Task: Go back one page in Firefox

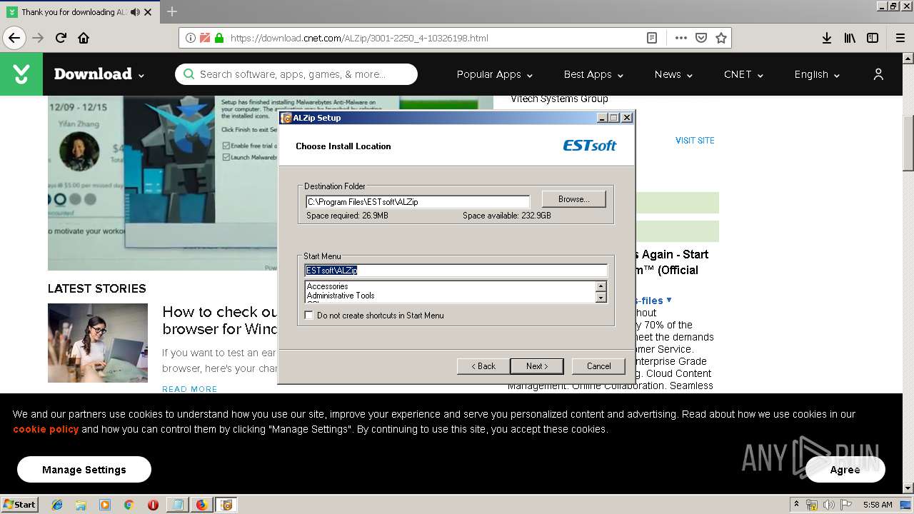Action: coord(14,38)
